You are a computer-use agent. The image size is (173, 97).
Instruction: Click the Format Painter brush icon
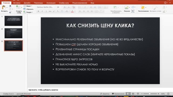[10, 12]
